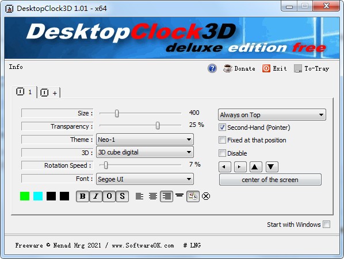Click the Freeware Nenad Hrg 2021 text
The width and height of the screenshot is (344, 259).
tap(58, 245)
